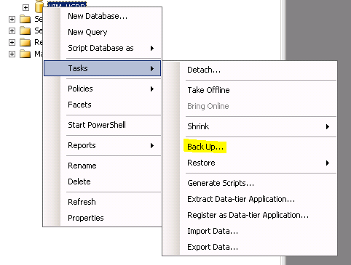The height and width of the screenshot is (265, 351).
Task: Click Start PowerShell menu item
Action: click(102, 125)
